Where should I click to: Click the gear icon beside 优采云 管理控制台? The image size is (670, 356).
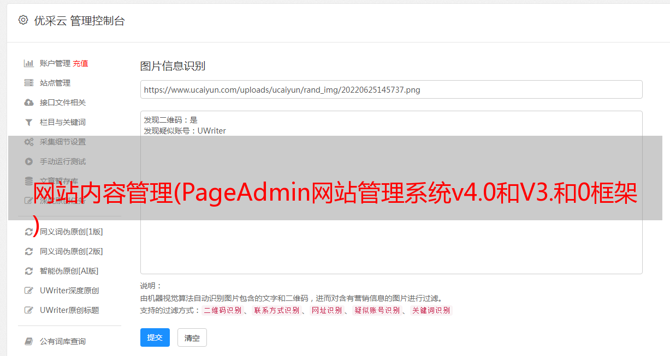click(23, 20)
